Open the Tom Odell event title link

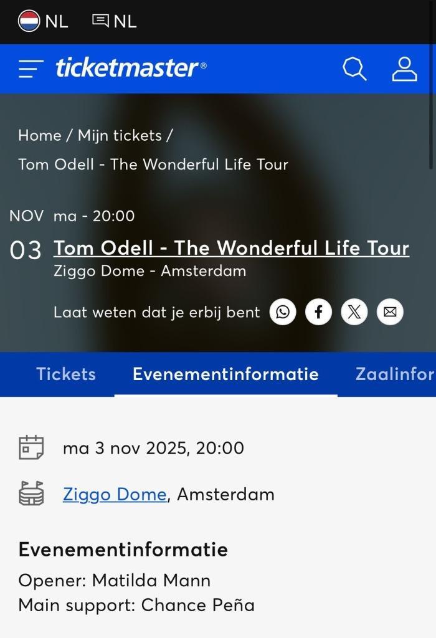click(x=231, y=248)
